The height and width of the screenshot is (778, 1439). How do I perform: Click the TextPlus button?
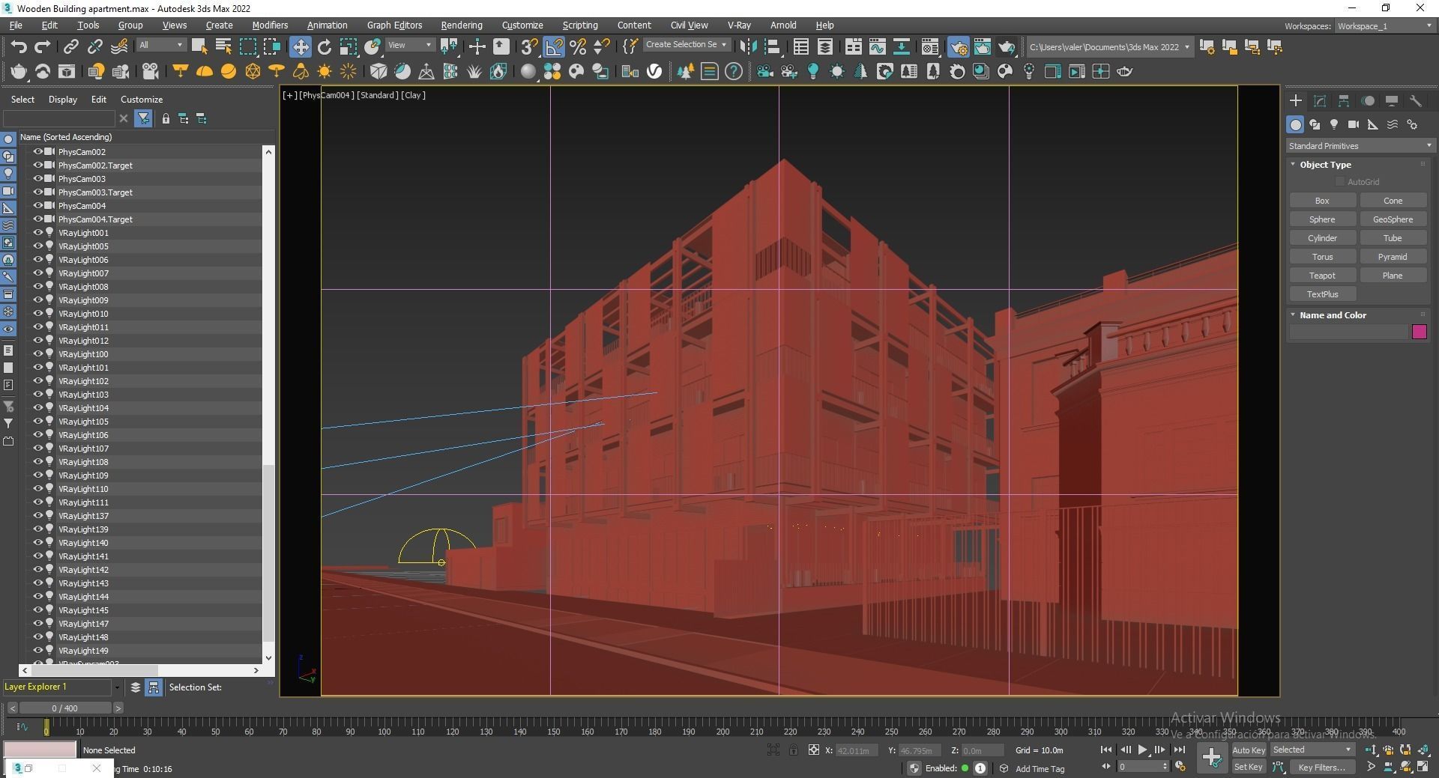pos(1322,294)
